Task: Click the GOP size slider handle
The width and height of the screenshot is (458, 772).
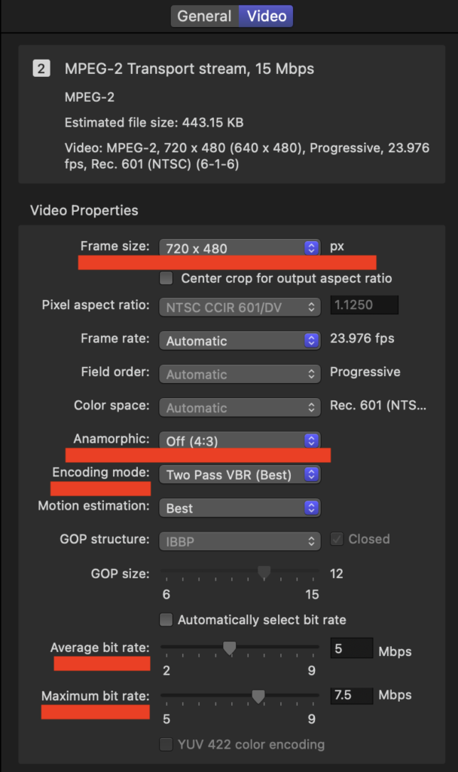Action: click(x=264, y=573)
